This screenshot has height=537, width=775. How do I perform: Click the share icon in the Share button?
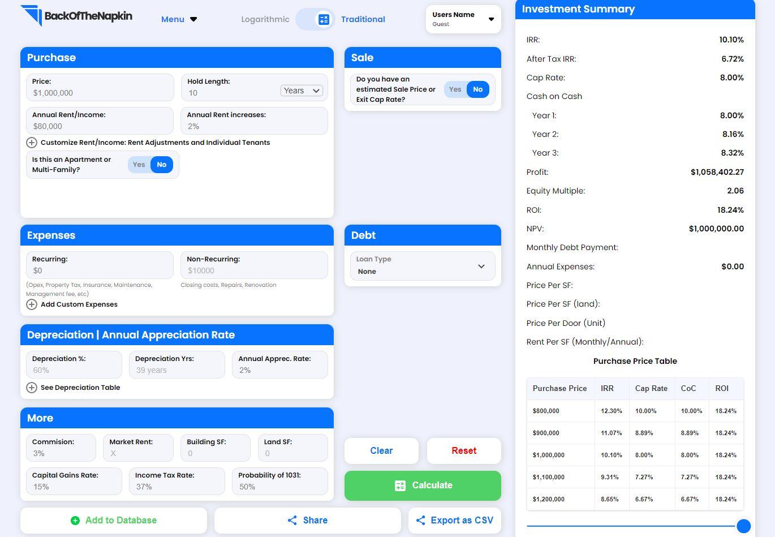click(292, 521)
